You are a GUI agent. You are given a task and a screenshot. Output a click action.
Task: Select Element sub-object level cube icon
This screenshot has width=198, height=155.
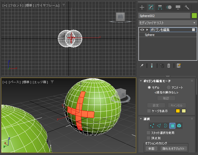[179, 126]
